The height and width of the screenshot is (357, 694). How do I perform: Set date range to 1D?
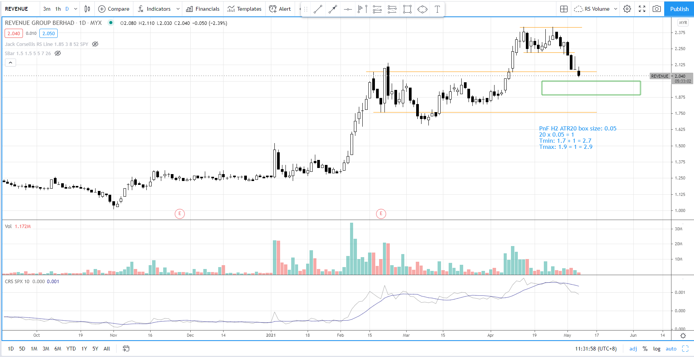(11, 349)
